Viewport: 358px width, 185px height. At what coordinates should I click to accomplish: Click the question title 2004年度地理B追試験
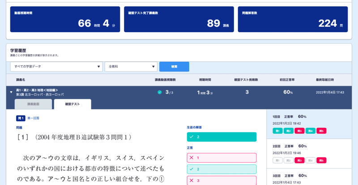tap(83, 137)
